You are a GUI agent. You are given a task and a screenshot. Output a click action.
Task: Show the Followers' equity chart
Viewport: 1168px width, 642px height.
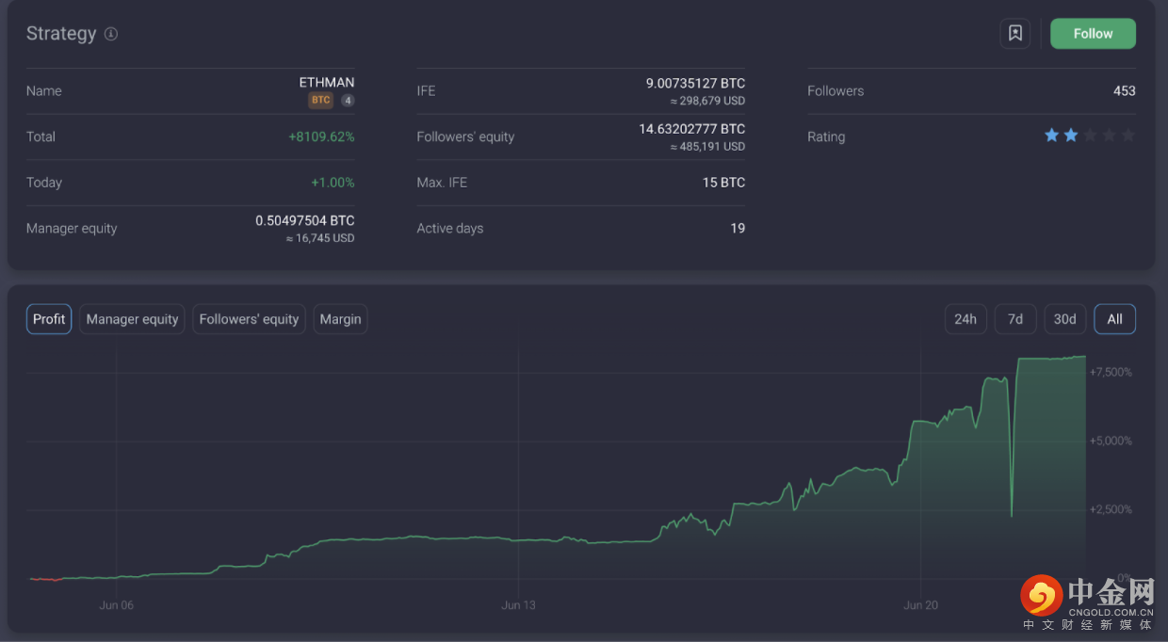point(249,319)
